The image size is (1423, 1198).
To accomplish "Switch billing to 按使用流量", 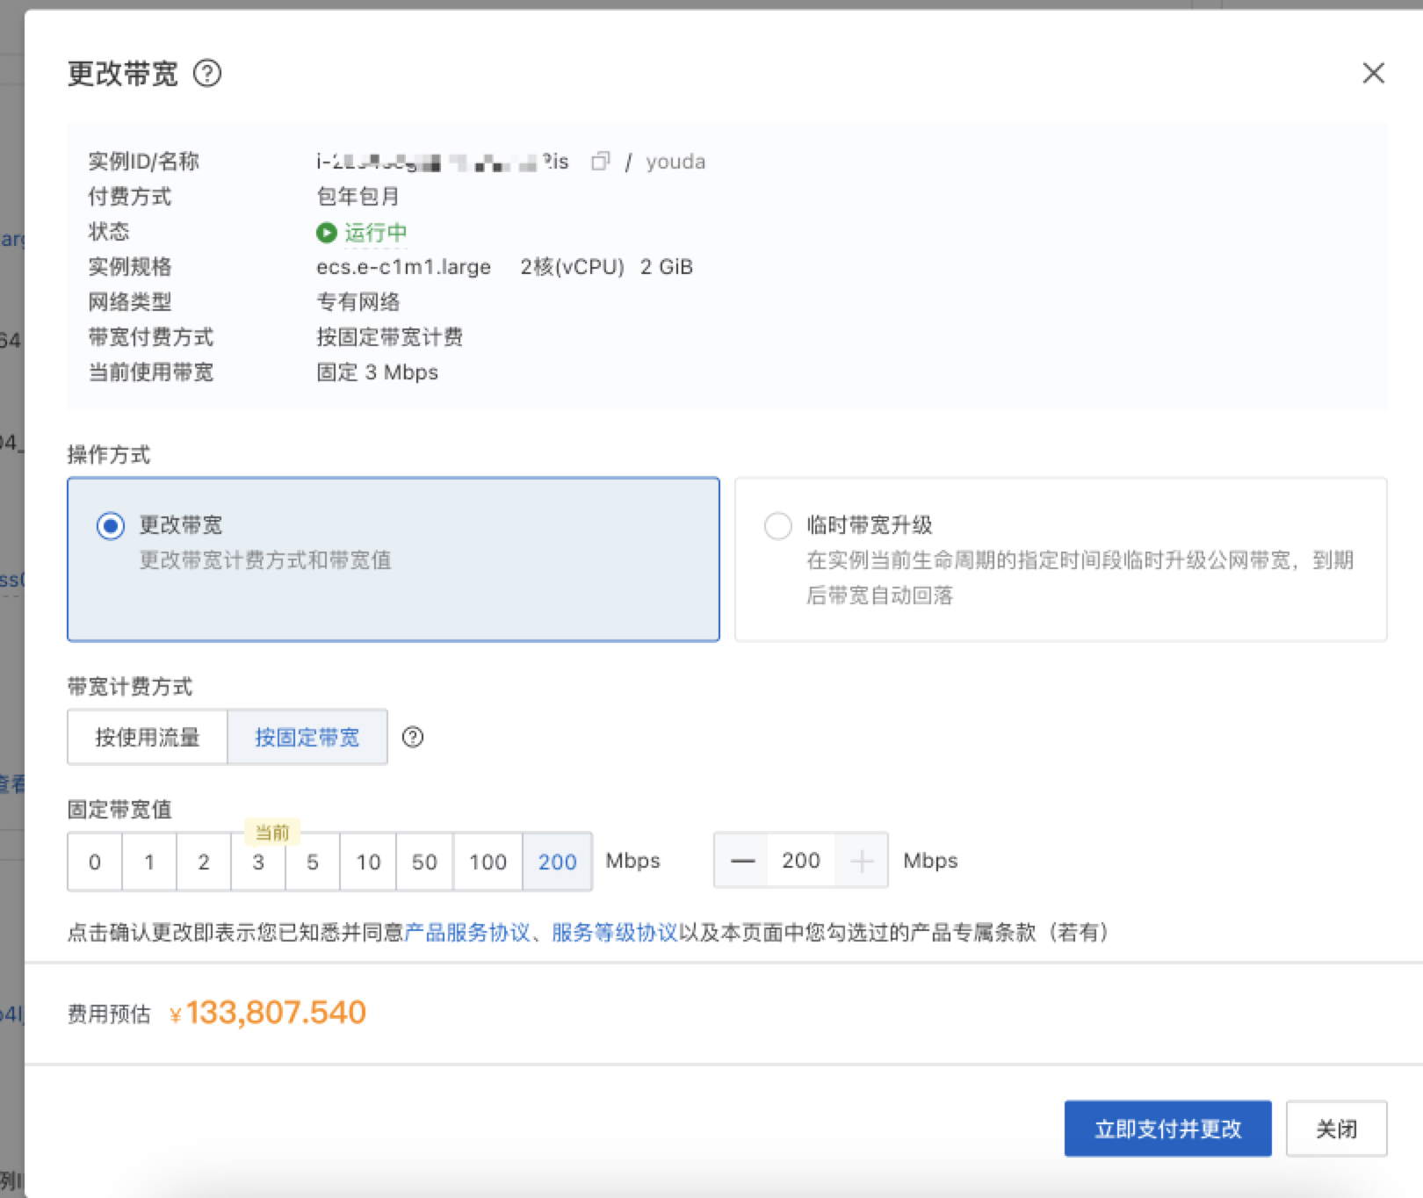I will tap(148, 737).
